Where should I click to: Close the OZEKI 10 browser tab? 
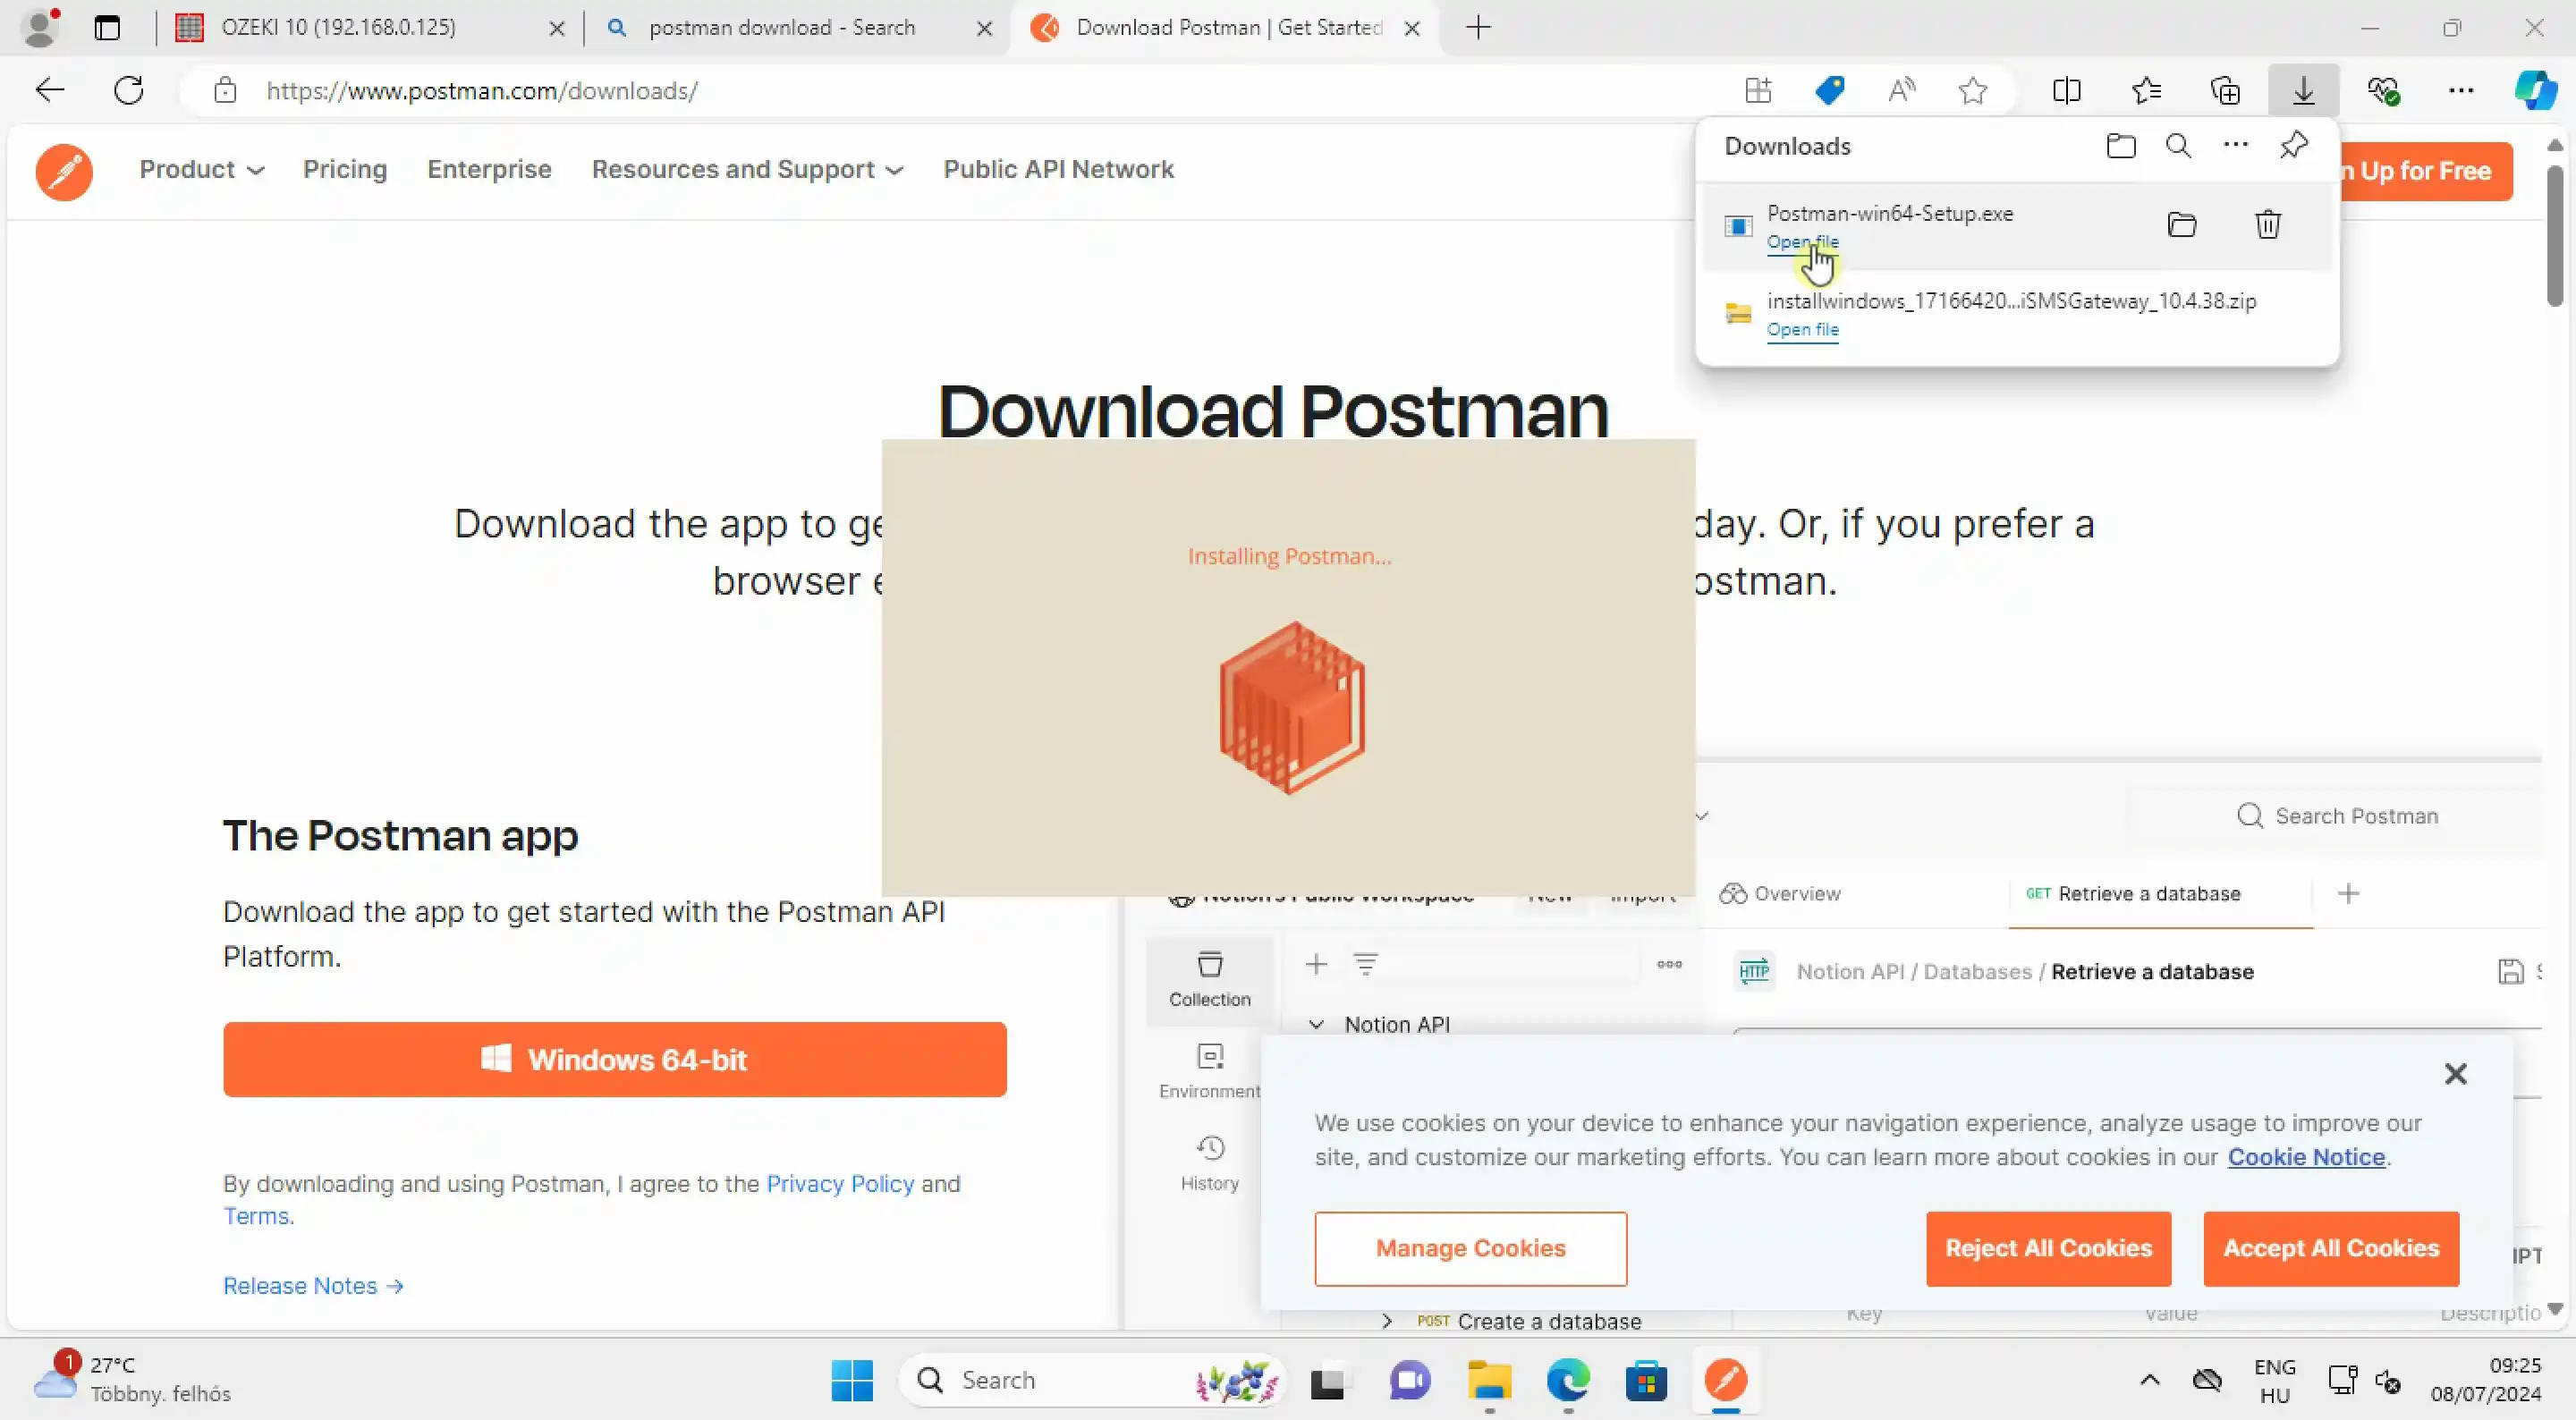557,29
